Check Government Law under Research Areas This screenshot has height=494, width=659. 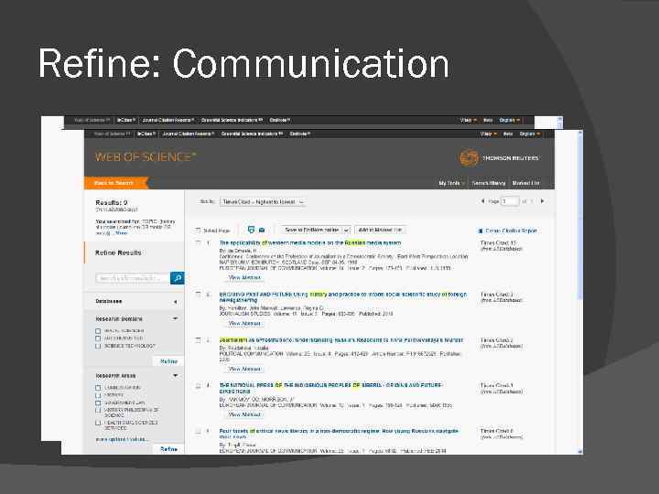click(x=98, y=403)
